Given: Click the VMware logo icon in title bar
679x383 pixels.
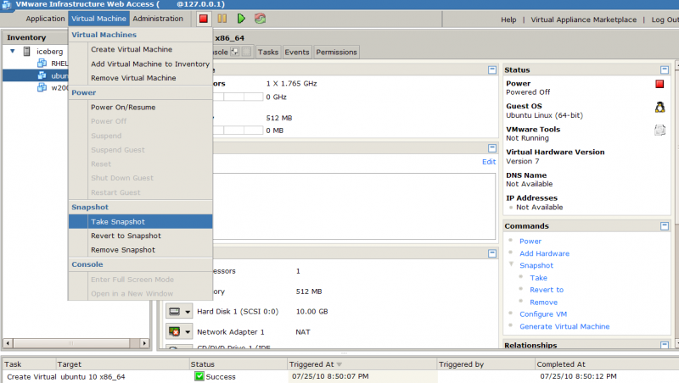Looking at the screenshot, I should tap(6, 5).
